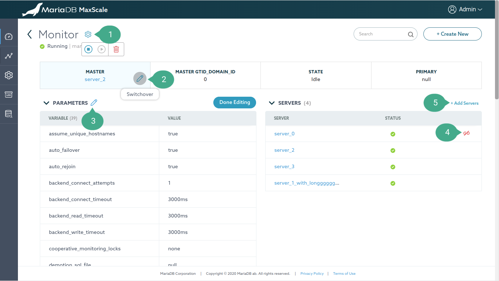Viewport: 499px width, 281px height.
Task: Open the Settings gear in sidebar
Action: (x=9, y=75)
